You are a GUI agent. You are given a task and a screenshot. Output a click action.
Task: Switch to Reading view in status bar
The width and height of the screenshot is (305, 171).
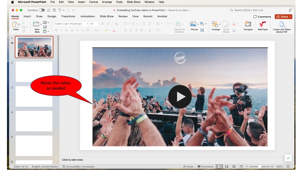point(234,167)
